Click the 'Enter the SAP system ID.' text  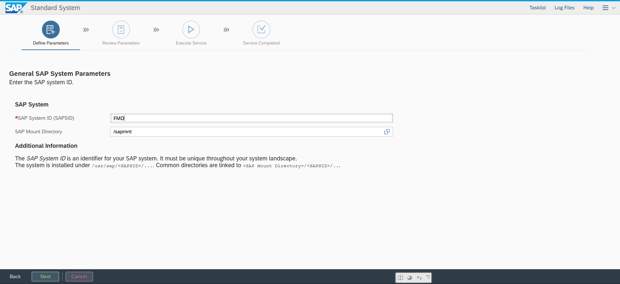click(41, 82)
